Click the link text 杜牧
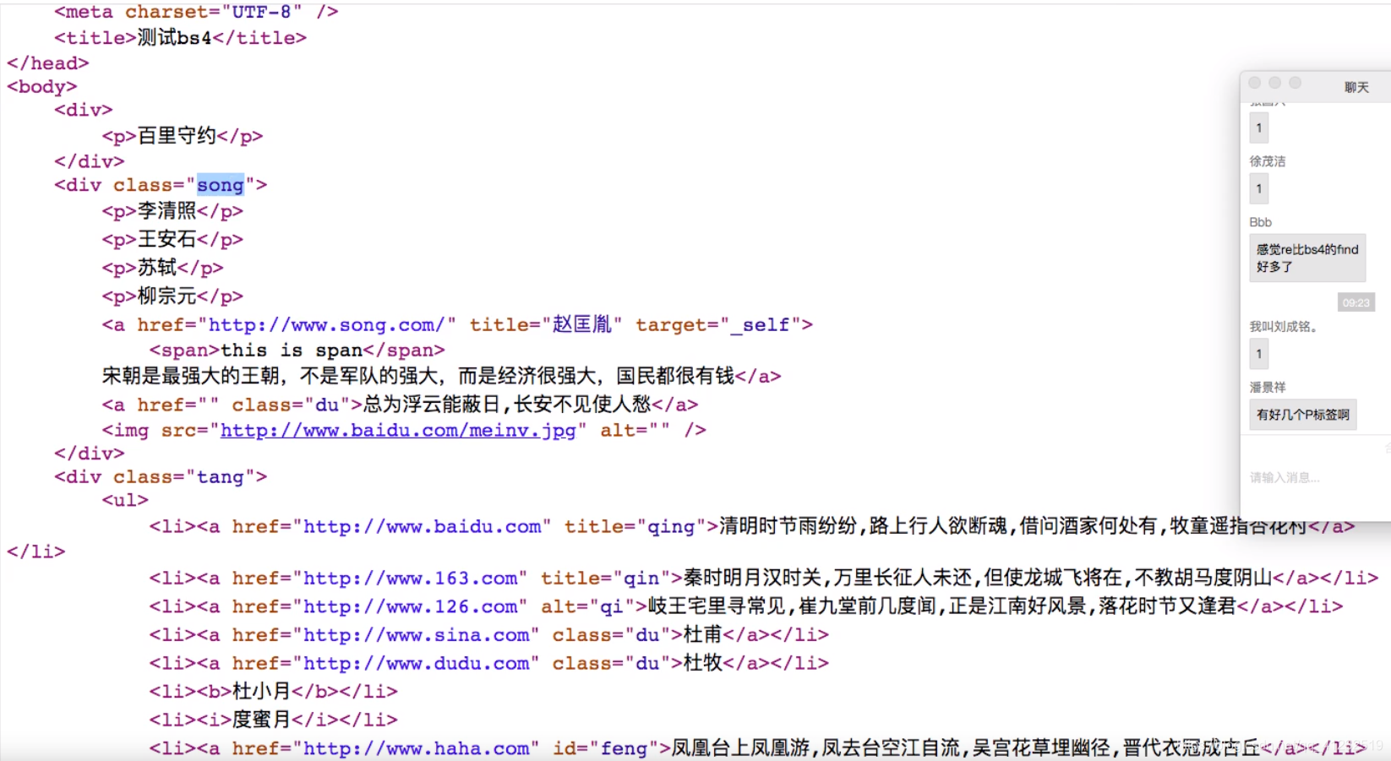The width and height of the screenshot is (1391, 761). coord(703,664)
